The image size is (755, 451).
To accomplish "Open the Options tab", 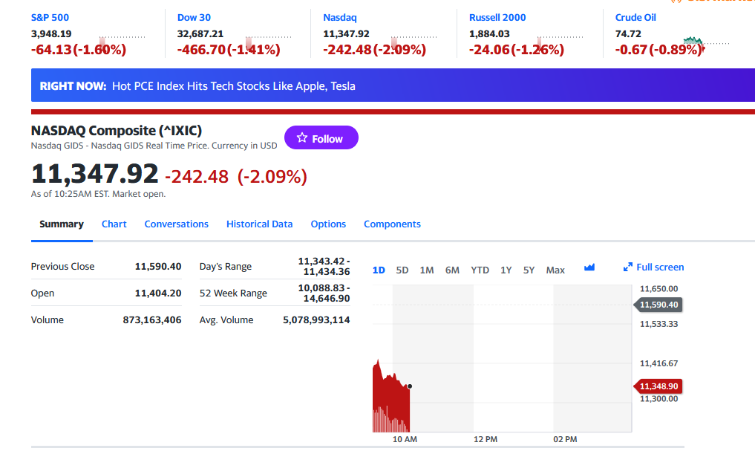I will click(328, 224).
